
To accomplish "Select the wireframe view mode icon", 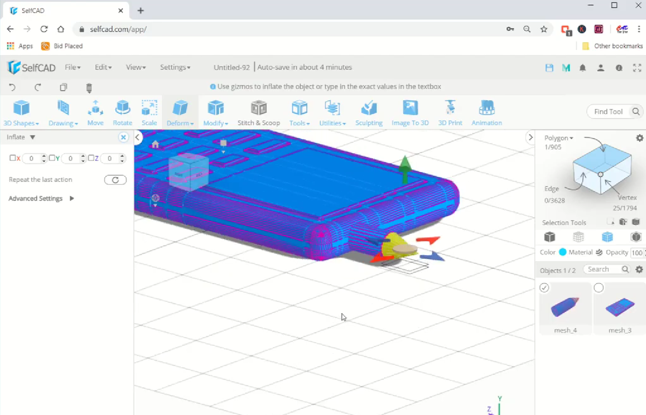I will (578, 237).
